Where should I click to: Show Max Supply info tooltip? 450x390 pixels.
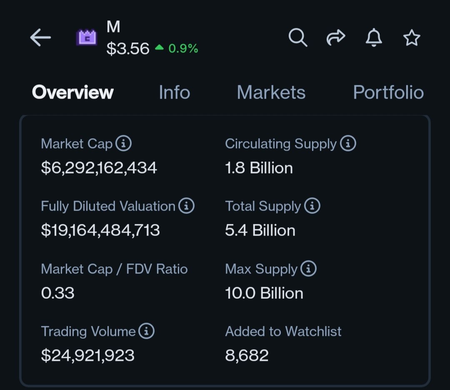tap(308, 269)
